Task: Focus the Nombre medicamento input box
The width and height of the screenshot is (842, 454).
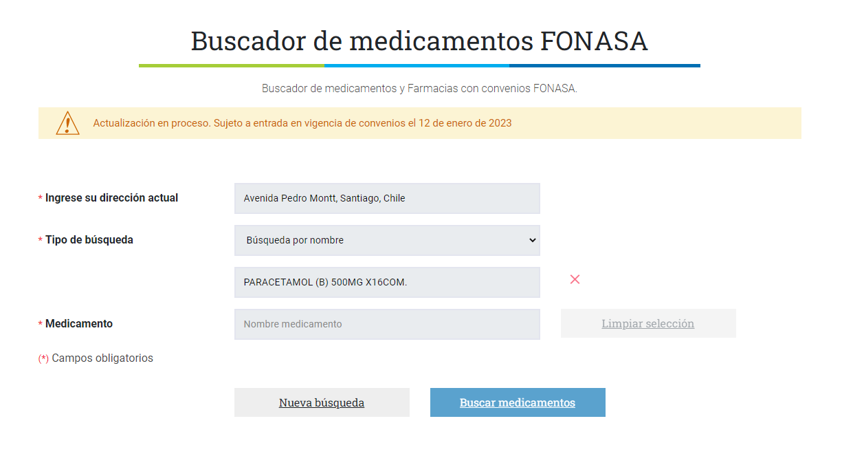Action: coord(387,324)
